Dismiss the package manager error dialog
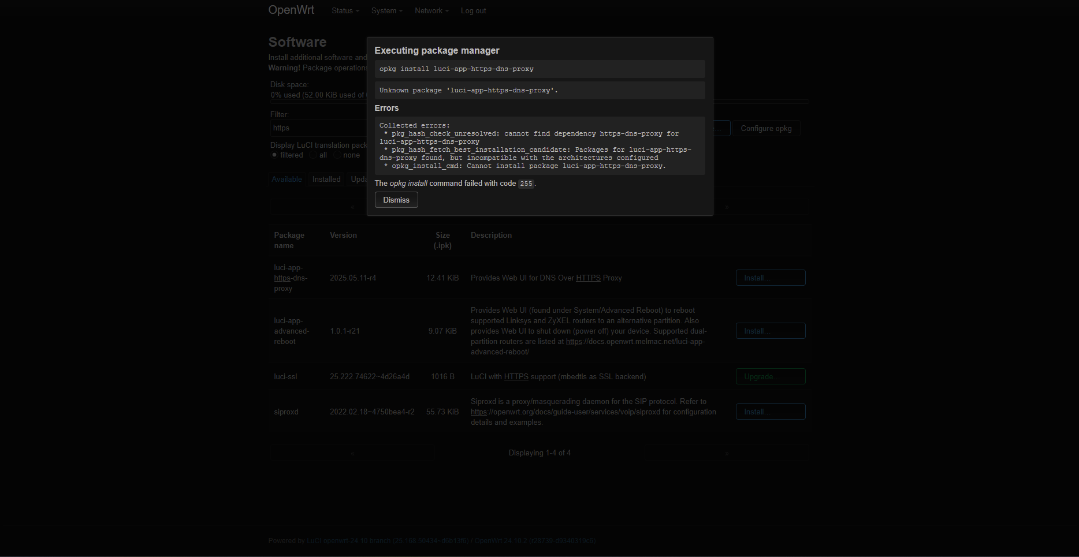 click(x=396, y=200)
